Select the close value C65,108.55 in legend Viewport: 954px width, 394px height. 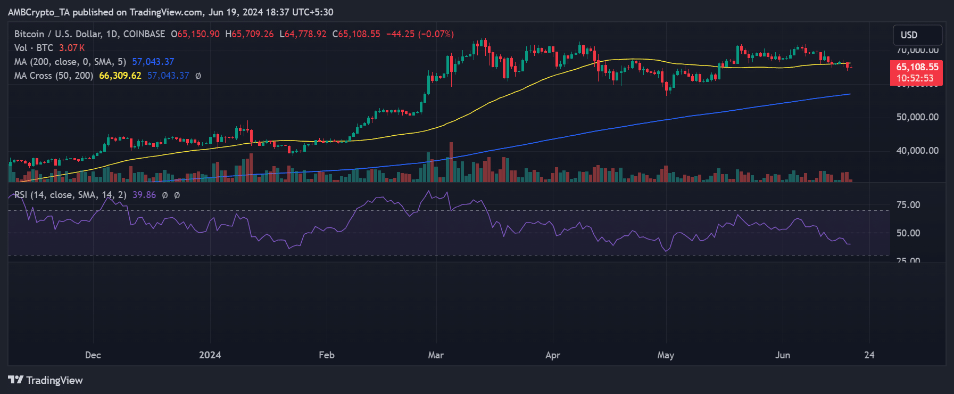coord(356,34)
